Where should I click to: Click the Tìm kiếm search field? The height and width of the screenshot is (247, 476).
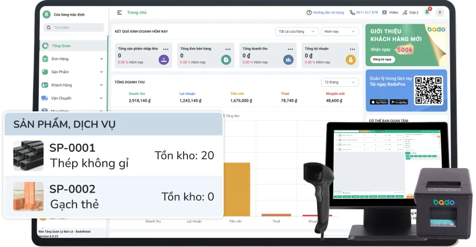[x=74, y=27]
